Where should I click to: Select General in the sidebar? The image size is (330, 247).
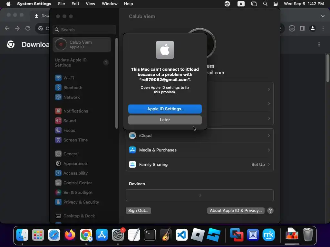(x=82, y=154)
